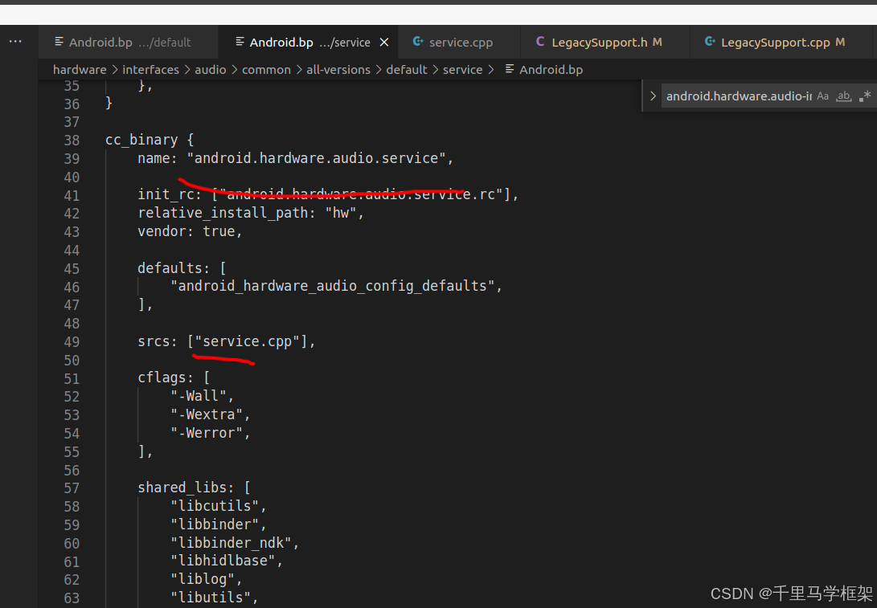Click the "libbinder_ndk" entry

pos(231,543)
